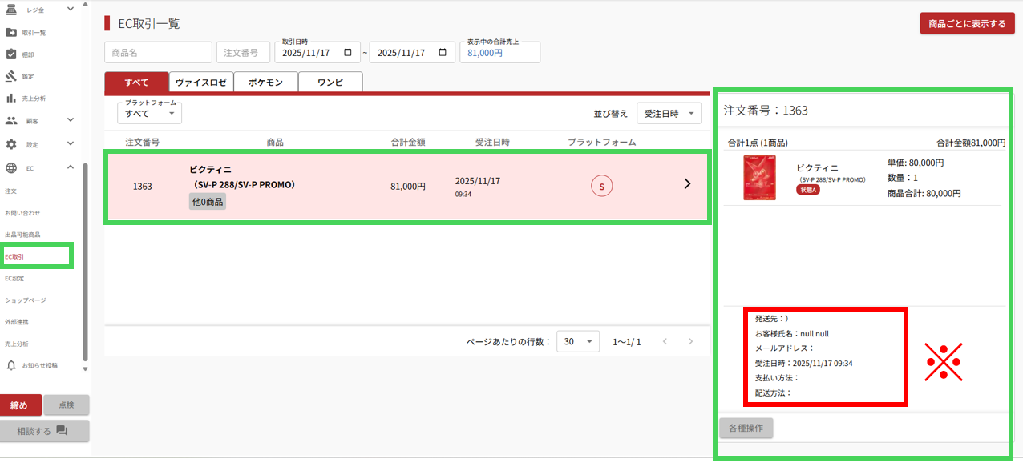Click the 設定 gear icon
1023x467 pixels.
click(11, 145)
